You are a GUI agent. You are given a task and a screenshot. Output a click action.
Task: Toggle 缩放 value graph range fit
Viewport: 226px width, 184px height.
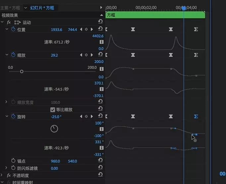click(x=101, y=69)
